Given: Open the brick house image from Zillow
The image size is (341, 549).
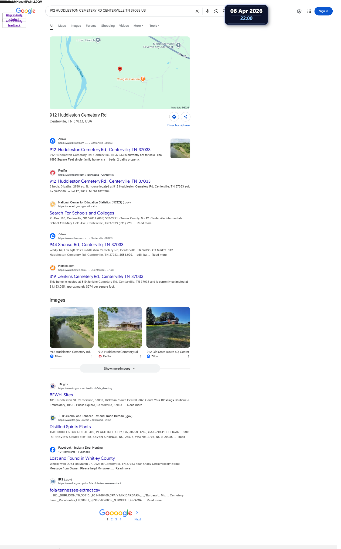Looking at the screenshot, I should [168, 327].
